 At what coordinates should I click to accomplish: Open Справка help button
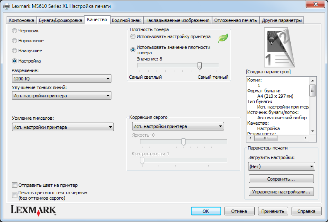[306, 211]
